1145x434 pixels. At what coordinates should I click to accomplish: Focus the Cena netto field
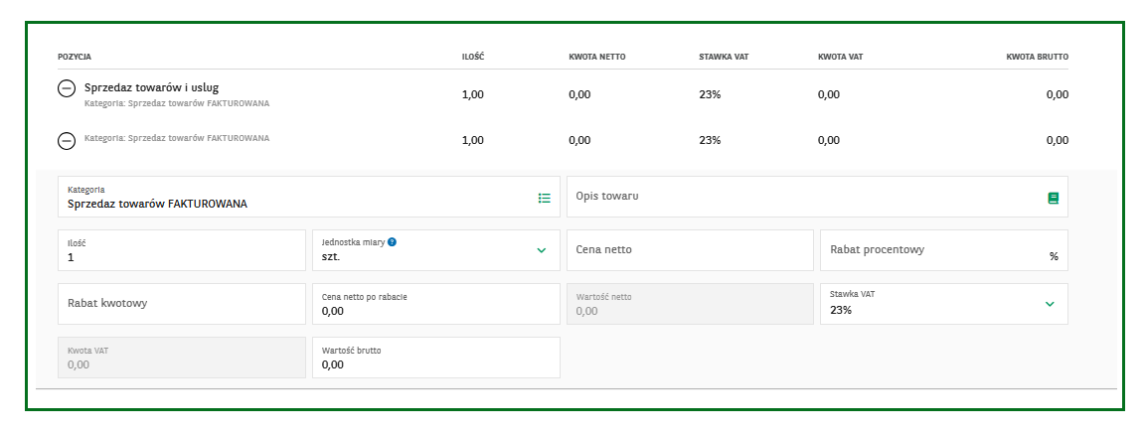click(690, 250)
